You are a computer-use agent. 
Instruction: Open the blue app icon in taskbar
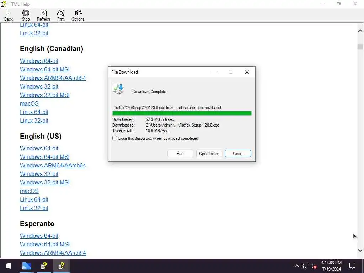point(26,266)
